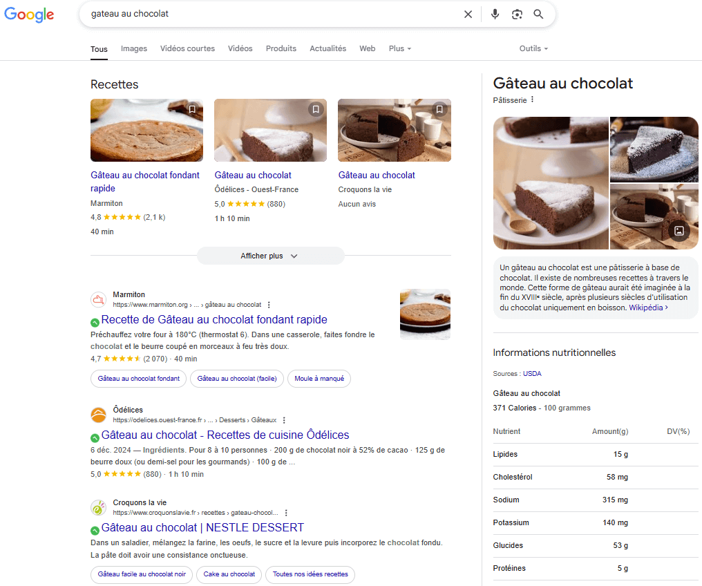The height and width of the screenshot is (586, 702).
Task: Click the Croquons la vie site favicon
Action: tap(99, 508)
